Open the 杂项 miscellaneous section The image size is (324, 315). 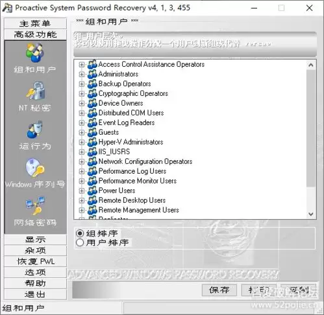point(35,250)
